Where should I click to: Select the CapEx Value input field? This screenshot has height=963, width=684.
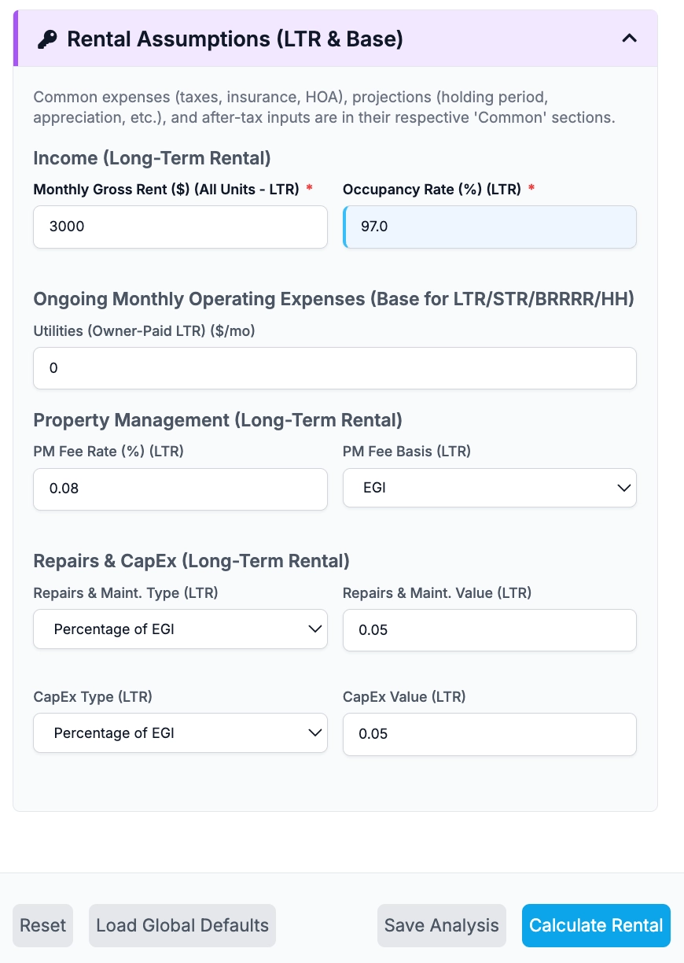click(489, 734)
